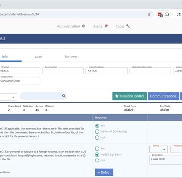Click the search input field

pyautogui.click(x=41, y=96)
